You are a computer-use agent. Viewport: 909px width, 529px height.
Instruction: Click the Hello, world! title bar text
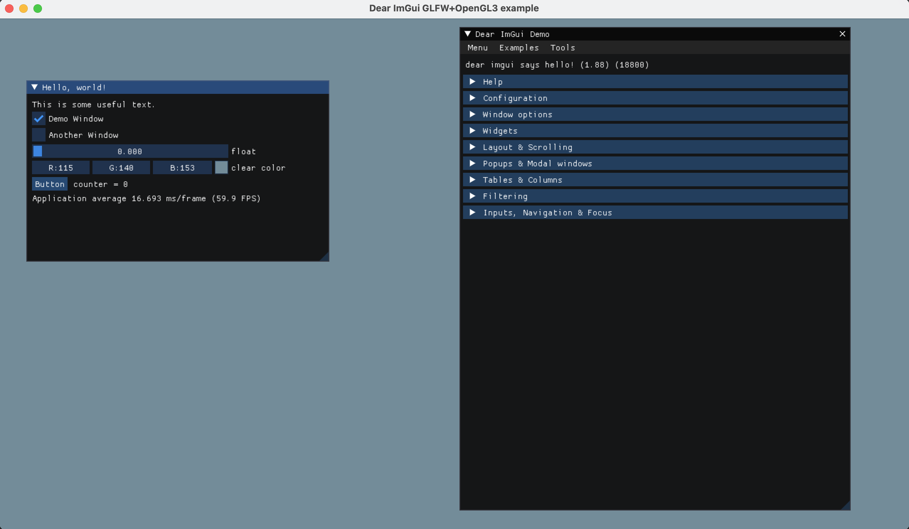point(74,87)
